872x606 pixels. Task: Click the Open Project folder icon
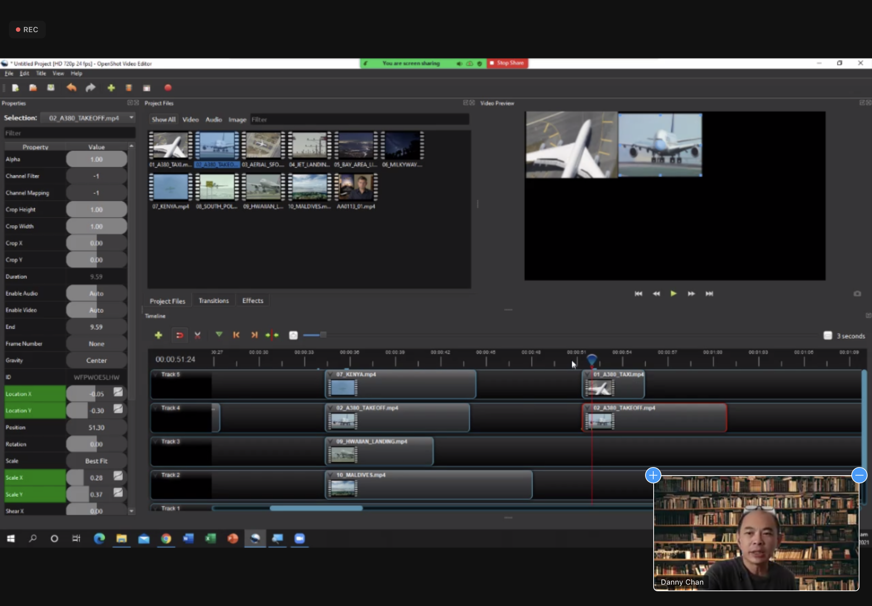tap(33, 88)
